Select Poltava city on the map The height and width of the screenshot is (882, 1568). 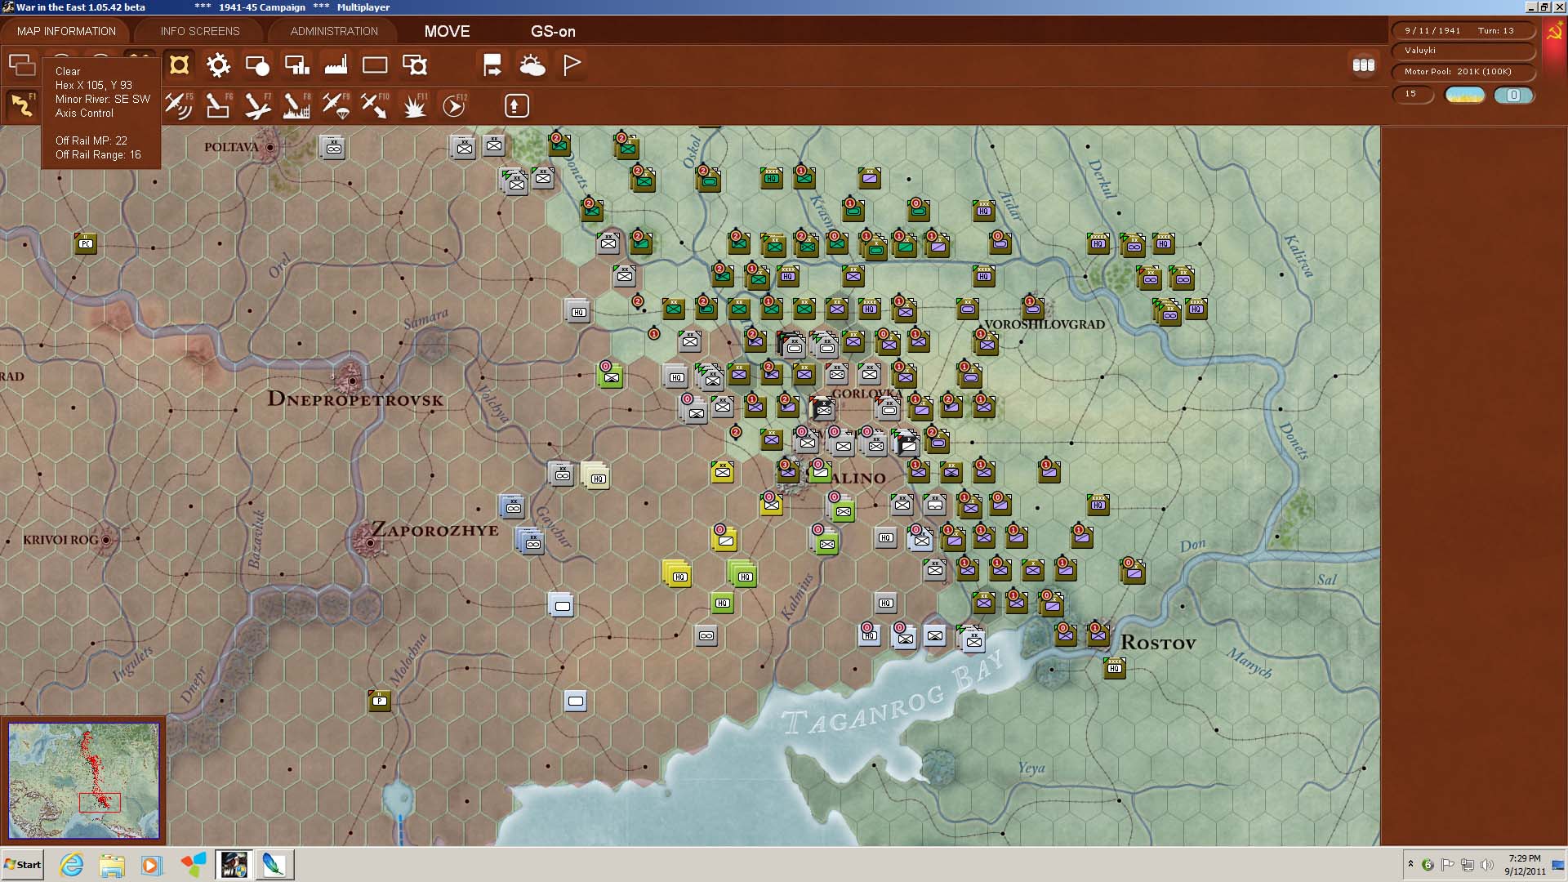pyautogui.click(x=269, y=148)
